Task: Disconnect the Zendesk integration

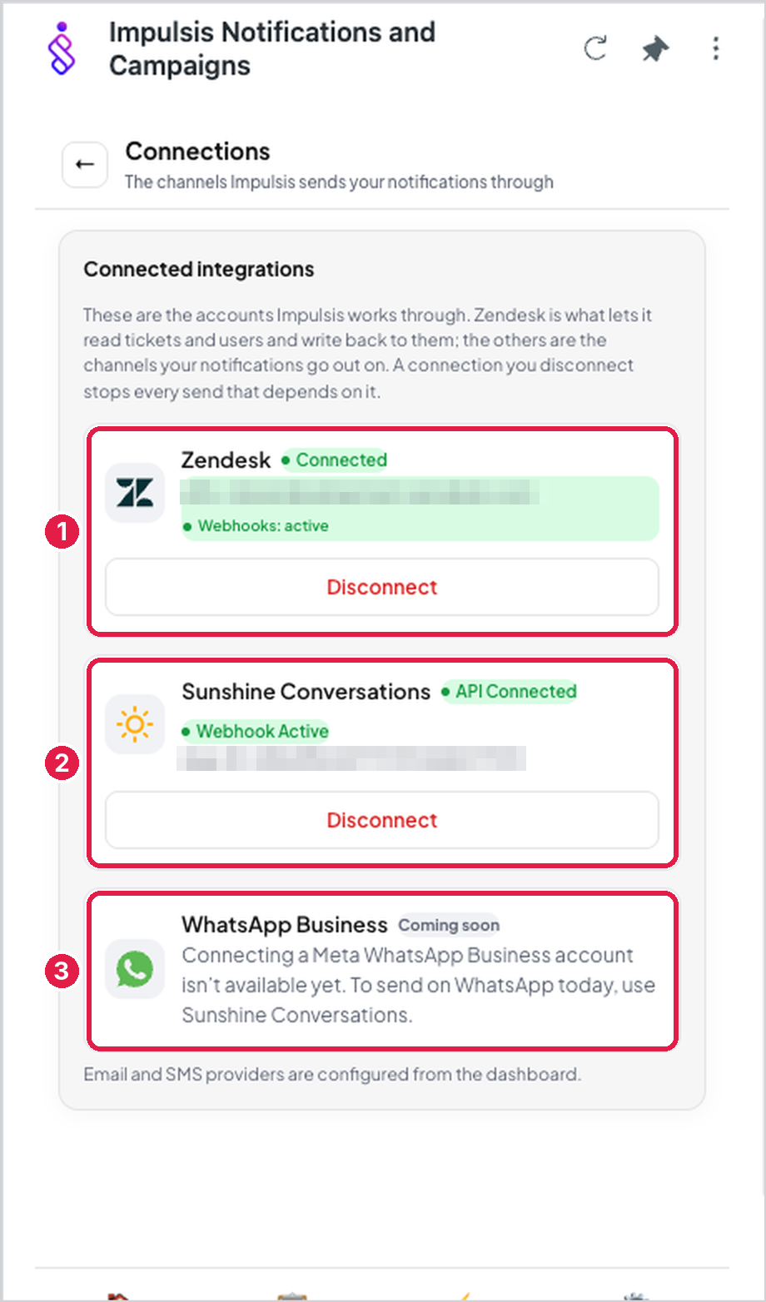Action: 382,587
